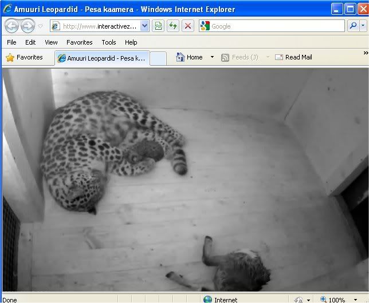This screenshot has height=303, width=369.
Task: Open Protected Mode status dropdown arrow
Action: pyautogui.click(x=308, y=300)
